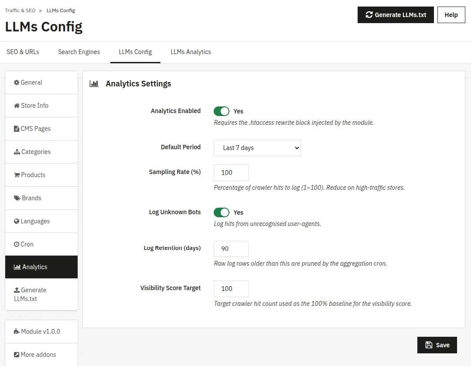Click the upload icon beside Generate LLMs.txt sidebar
Image resolution: width=471 pixels, height=366 pixels.
pyautogui.click(x=17, y=290)
